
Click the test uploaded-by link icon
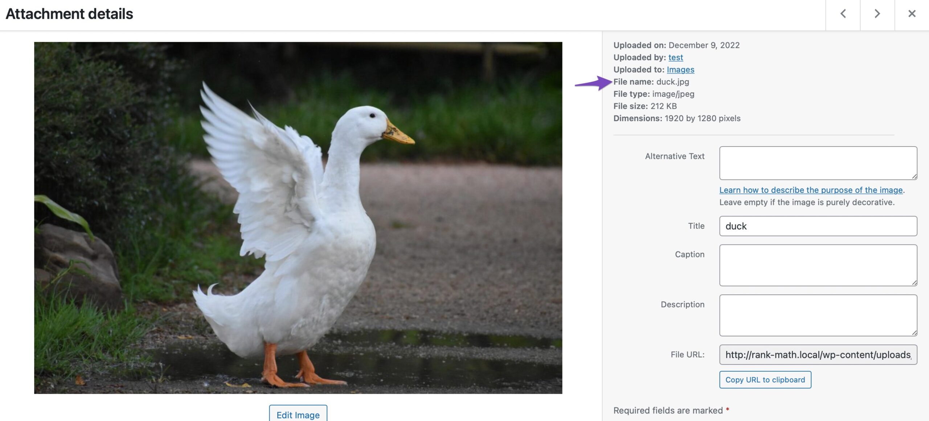pos(675,57)
